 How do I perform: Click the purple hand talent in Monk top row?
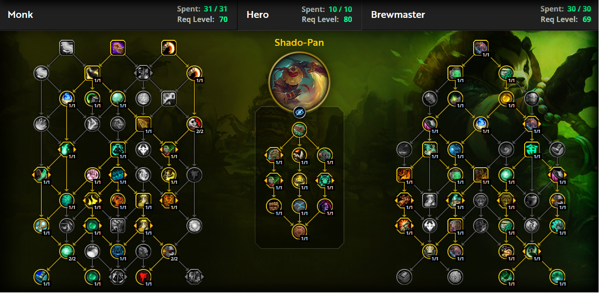coord(118,48)
